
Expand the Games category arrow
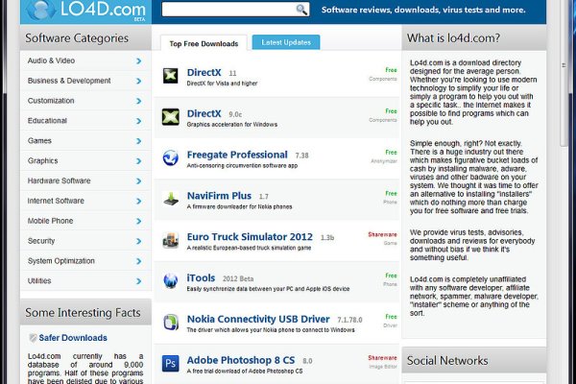pyautogui.click(x=138, y=140)
